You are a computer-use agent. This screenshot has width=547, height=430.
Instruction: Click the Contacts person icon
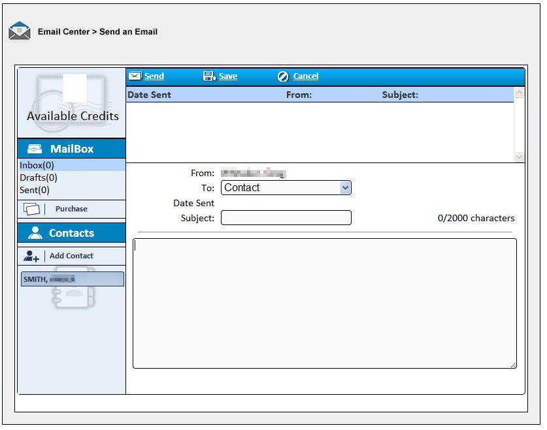click(x=35, y=232)
